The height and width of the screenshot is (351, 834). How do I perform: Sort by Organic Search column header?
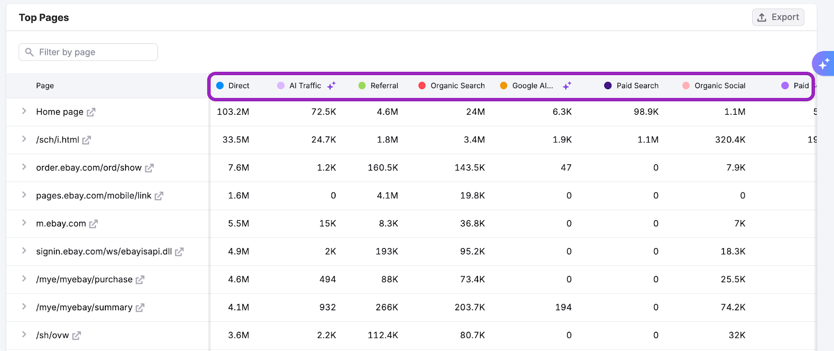point(457,86)
